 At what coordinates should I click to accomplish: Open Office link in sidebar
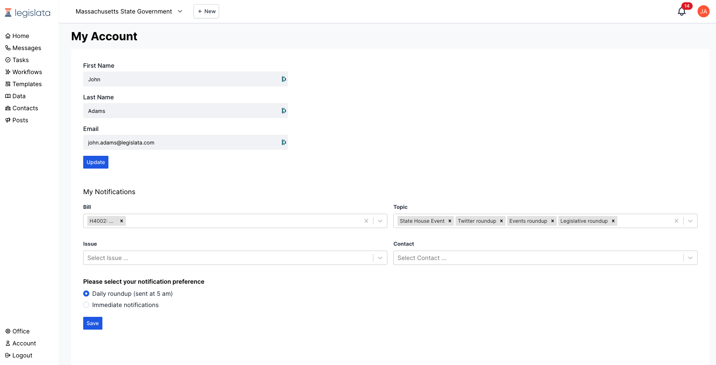(x=18, y=331)
